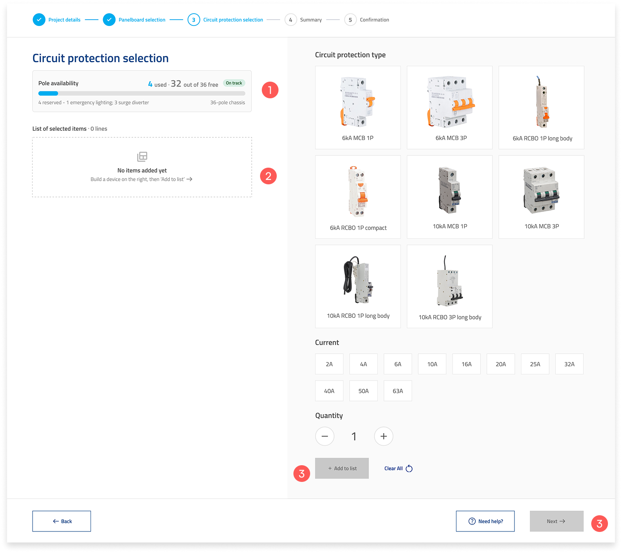Open the Project details step
The height and width of the screenshot is (553, 622).
pyautogui.click(x=65, y=20)
